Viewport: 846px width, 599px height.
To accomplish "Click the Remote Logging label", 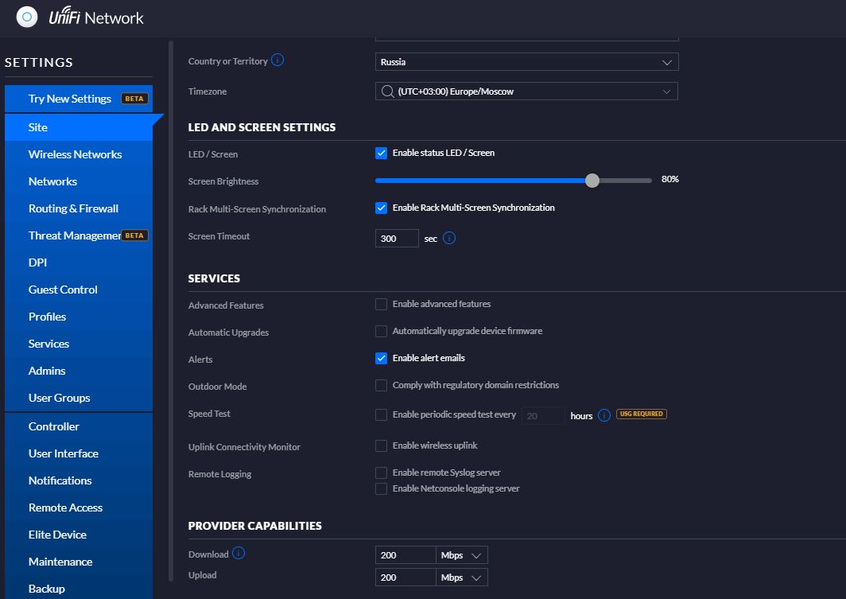I will [219, 474].
